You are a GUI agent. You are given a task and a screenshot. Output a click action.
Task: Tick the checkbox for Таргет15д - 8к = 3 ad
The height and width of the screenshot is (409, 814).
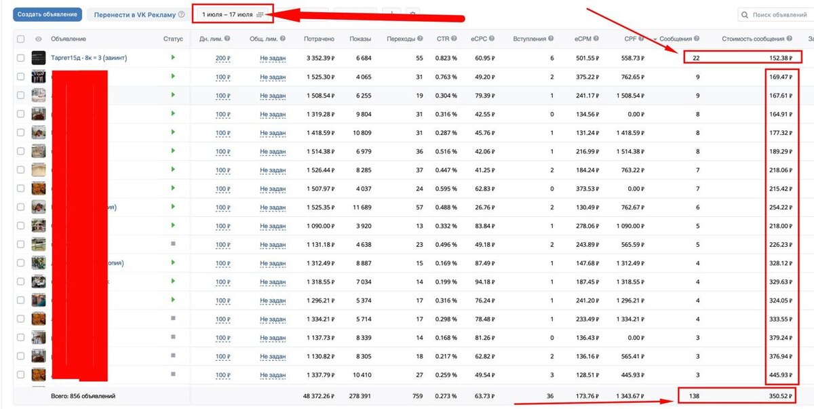coord(22,58)
